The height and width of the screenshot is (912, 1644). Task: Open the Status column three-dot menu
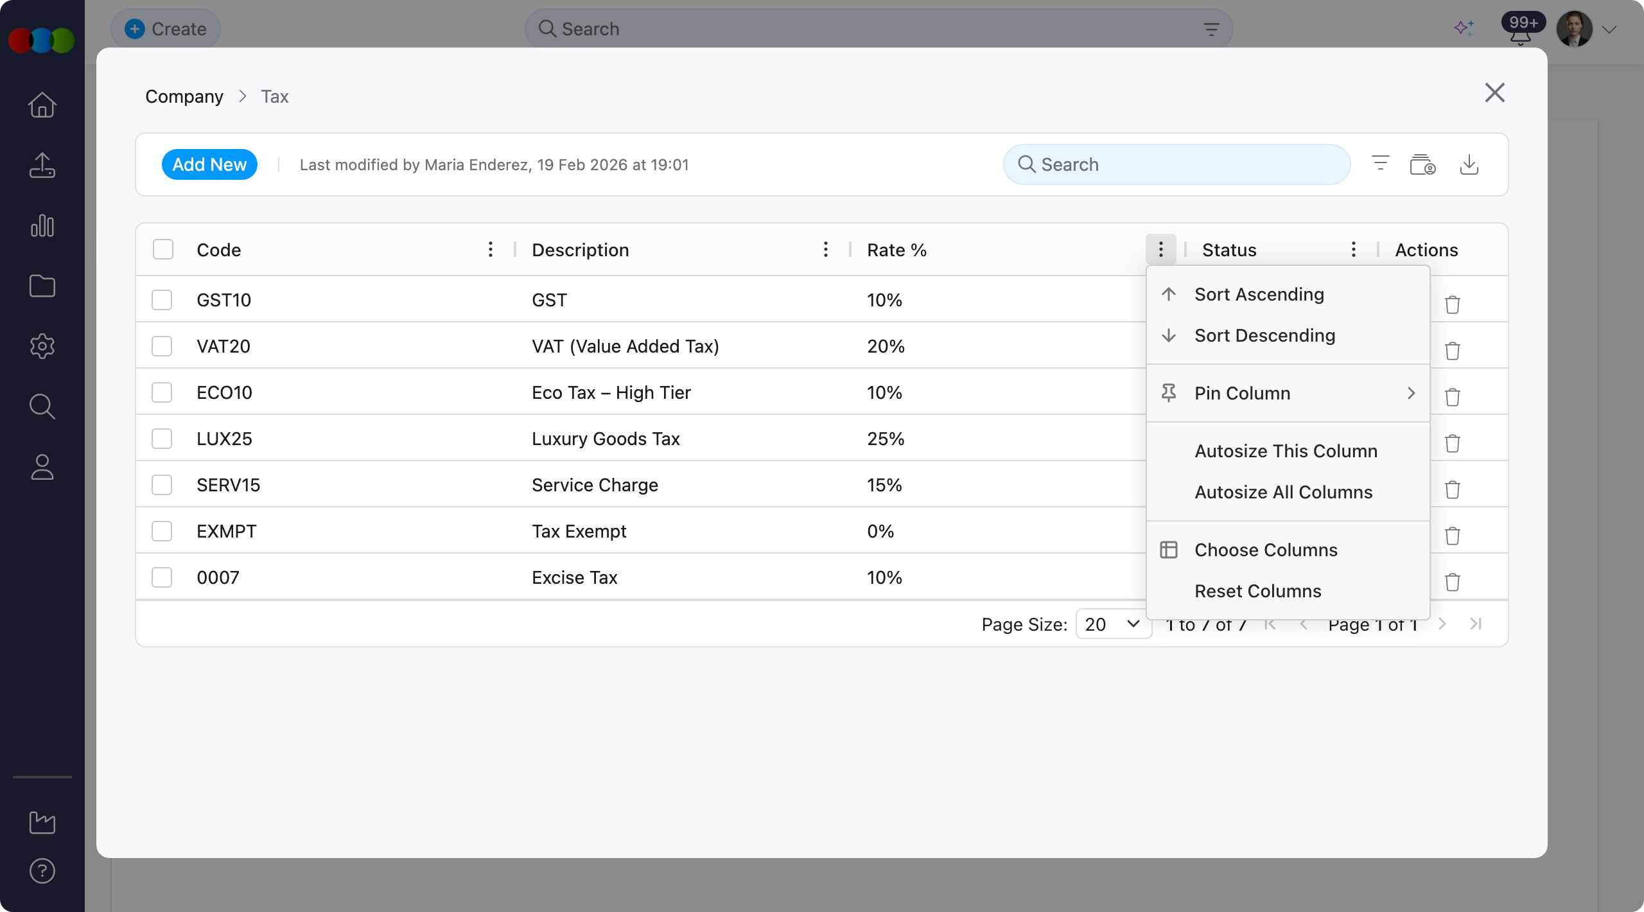[x=1353, y=249]
